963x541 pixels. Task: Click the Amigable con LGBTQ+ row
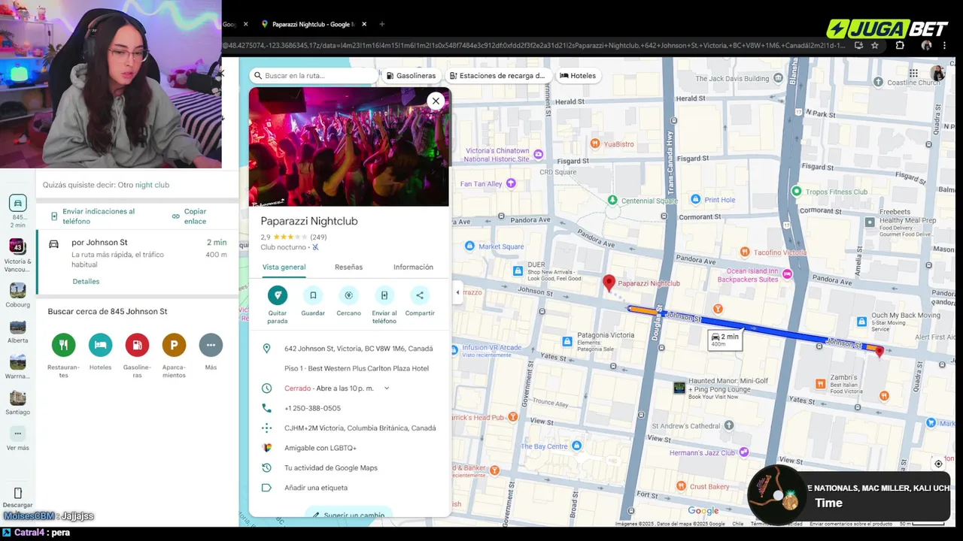click(349, 448)
